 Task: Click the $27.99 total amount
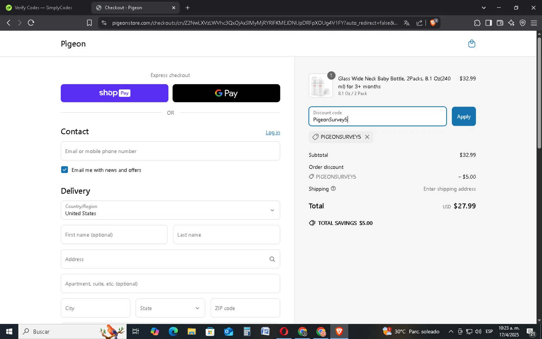point(465,206)
